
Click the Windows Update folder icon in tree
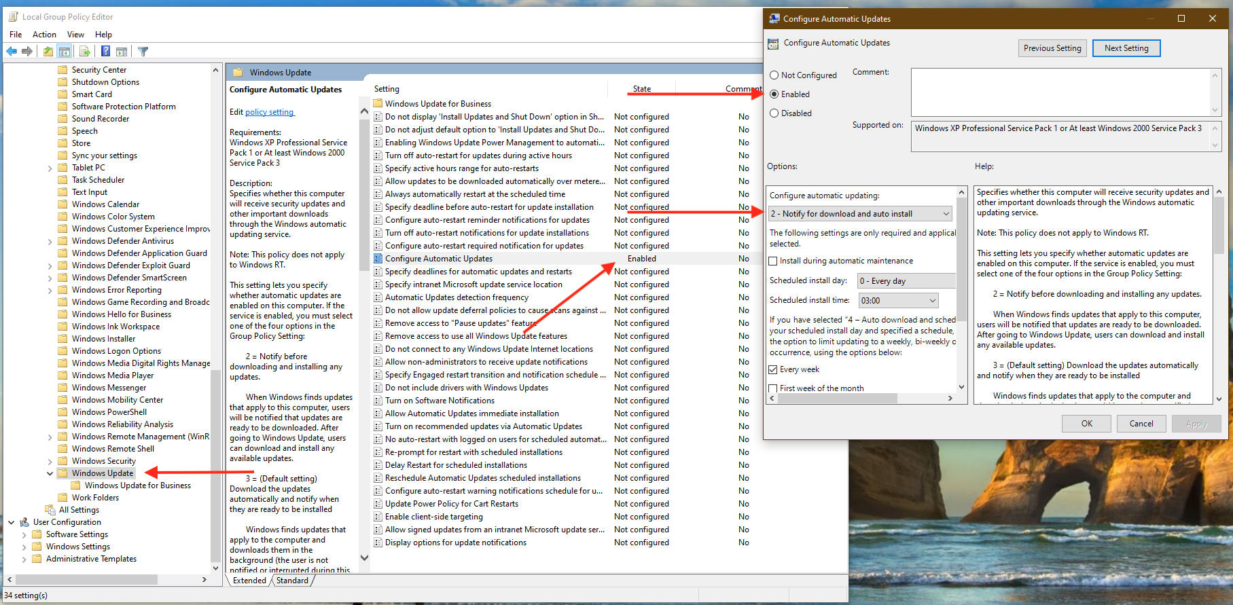tap(63, 473)
